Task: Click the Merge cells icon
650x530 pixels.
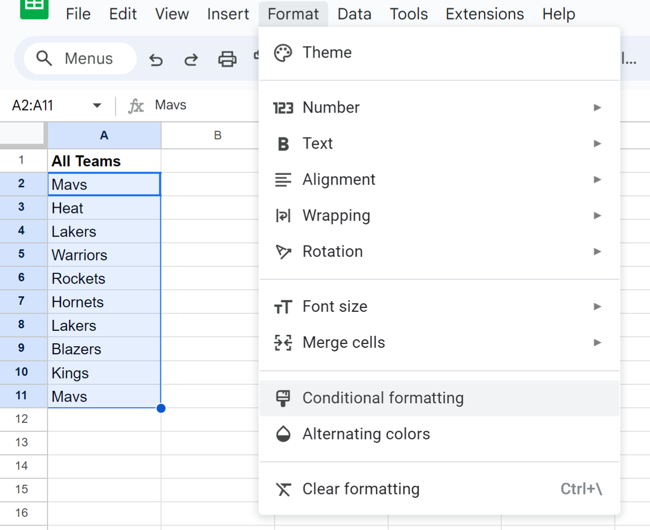Action: [283, 343]
